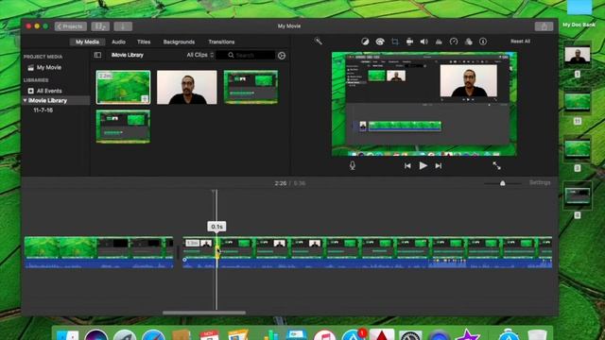Switch to the My Media tab

click(87, 42)
